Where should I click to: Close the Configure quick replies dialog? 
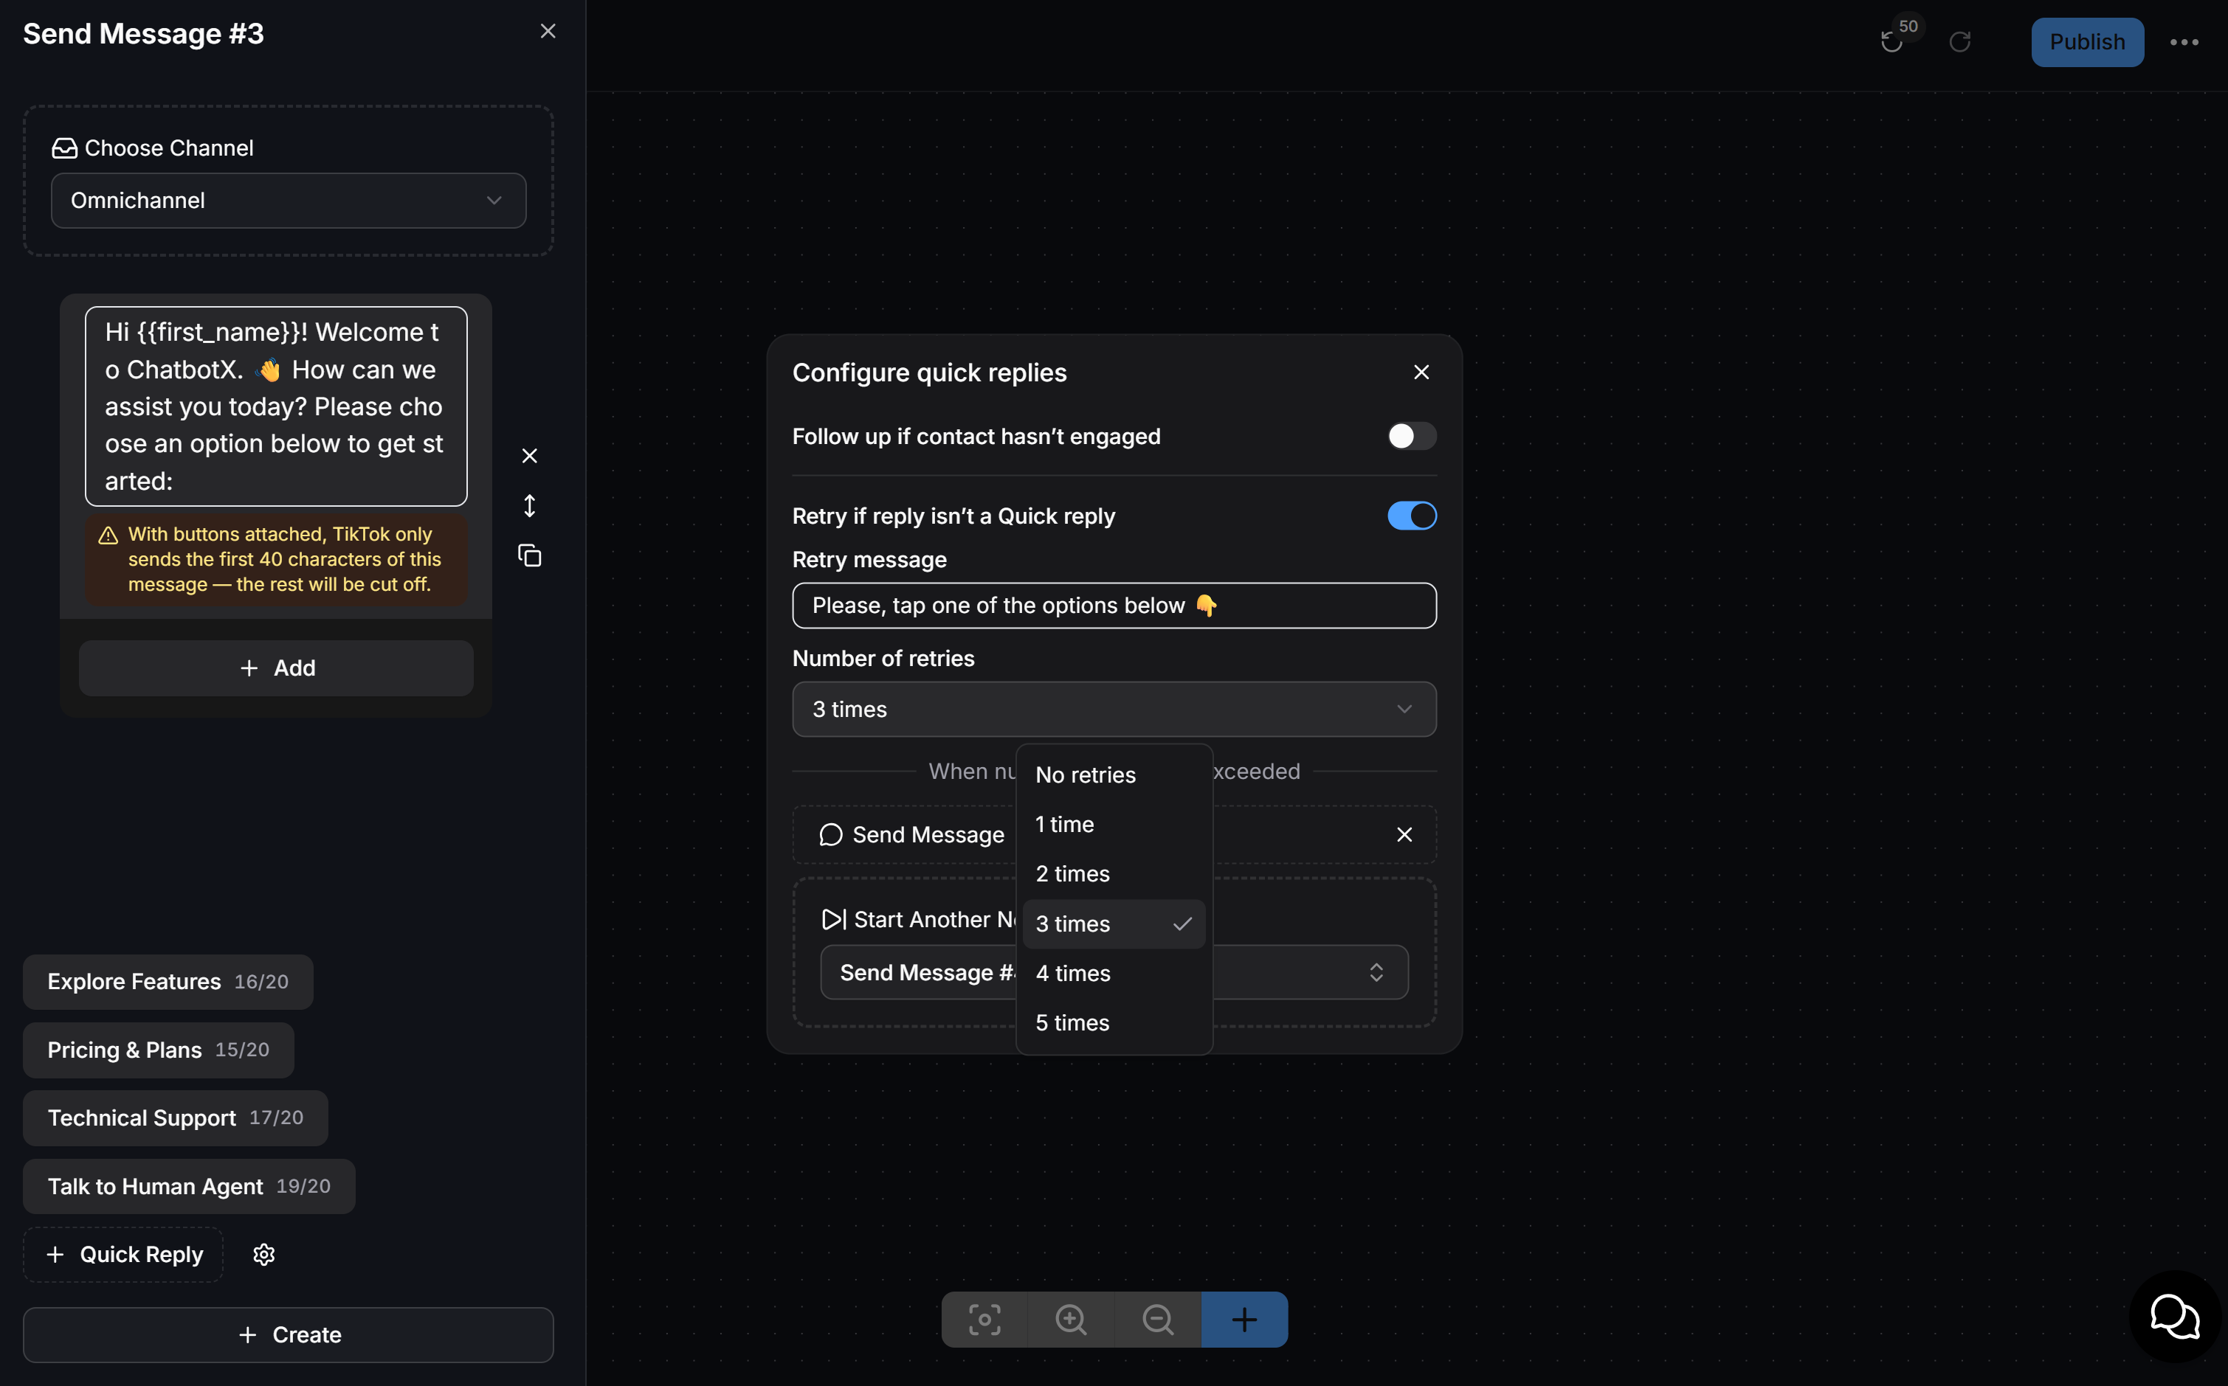(x=1421, y=373)
